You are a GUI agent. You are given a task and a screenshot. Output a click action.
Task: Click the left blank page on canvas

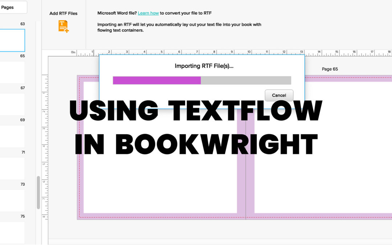160,147
